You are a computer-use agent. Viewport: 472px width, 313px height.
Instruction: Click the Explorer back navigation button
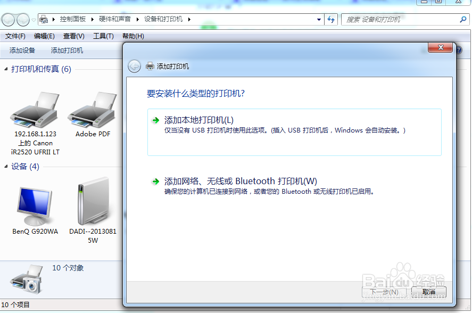[8, 20]
